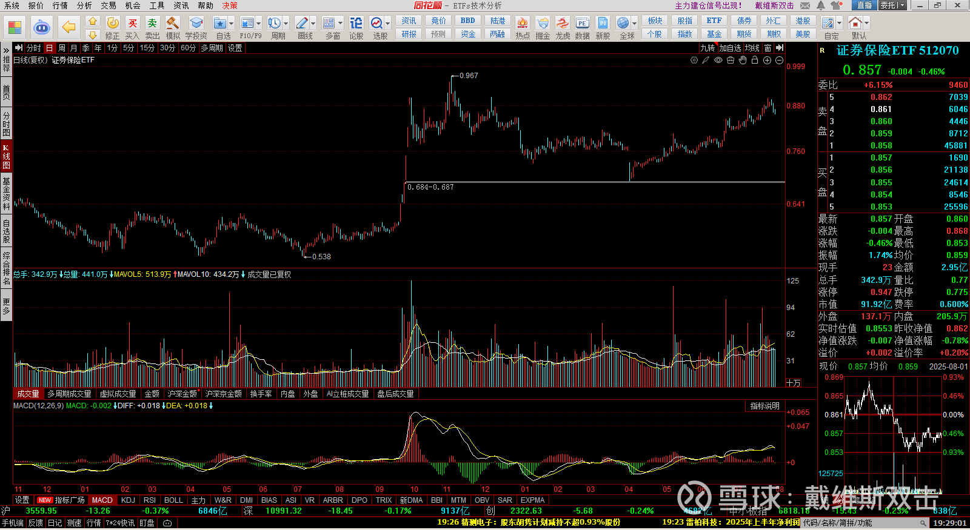970x530 pixels.
Task: Expand the 多窗 multi-window dropdown arrow
Action: pyautogui.click(x=340, y=24)
